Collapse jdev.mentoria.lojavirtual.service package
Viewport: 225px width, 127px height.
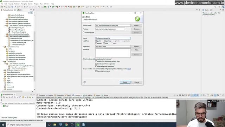pos(5,36)
